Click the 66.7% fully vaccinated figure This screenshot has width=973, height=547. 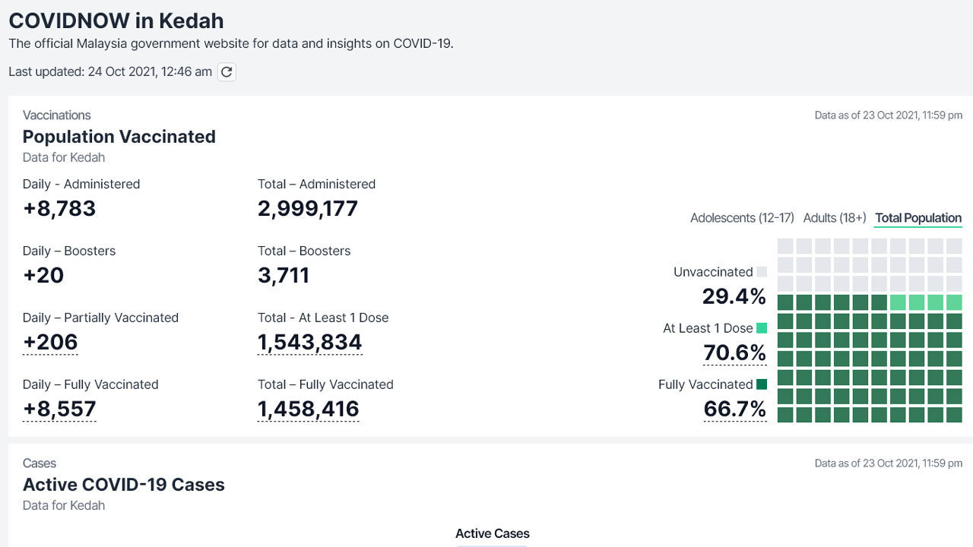pyautogui.click(x=735, y=409)
